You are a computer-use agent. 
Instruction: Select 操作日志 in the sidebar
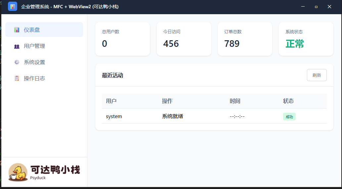point(44,79)
